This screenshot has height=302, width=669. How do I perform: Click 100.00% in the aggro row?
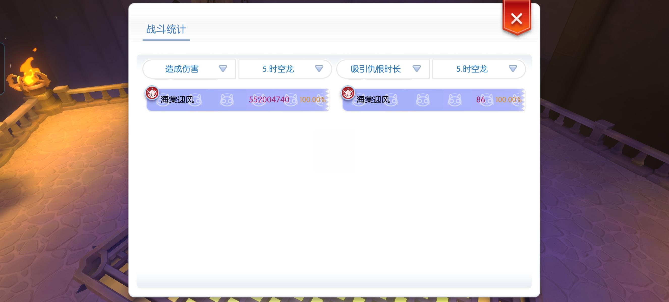tap(508, 99)
